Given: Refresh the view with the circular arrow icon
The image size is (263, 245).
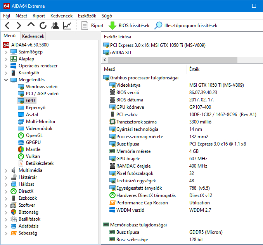Looking at the screenshot, I should coord(43,26).
